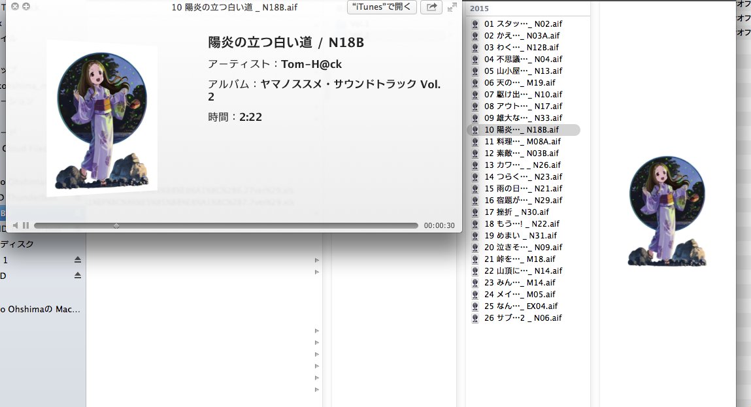Select file name 23 みん…_ M14.aif

click(520, 282)
